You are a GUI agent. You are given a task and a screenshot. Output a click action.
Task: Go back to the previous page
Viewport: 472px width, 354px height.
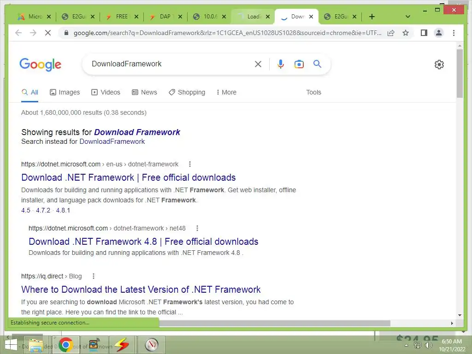18,33
